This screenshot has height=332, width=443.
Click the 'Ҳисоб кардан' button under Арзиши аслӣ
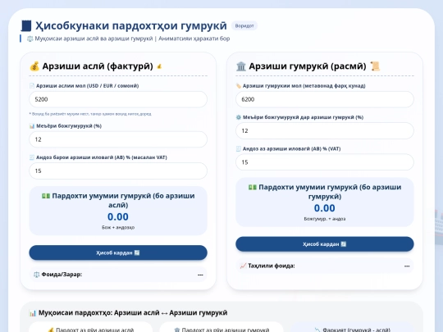click(118, 252)
